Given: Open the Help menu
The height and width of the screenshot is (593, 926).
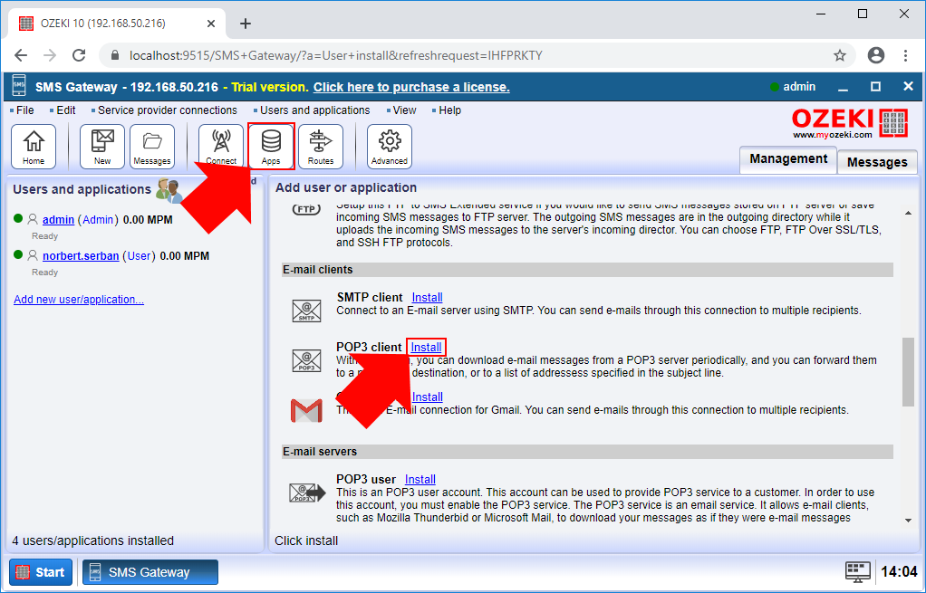Looking at the screenshot, I should click(x=449, y=110).
